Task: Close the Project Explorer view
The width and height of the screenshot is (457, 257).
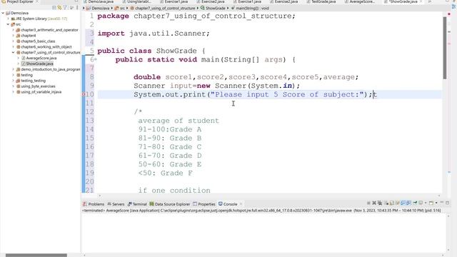Action: click(37, 1)
